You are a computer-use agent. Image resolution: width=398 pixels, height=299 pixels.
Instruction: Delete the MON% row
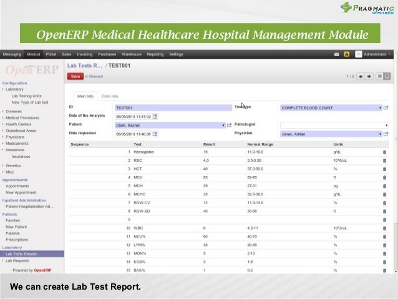384,253
